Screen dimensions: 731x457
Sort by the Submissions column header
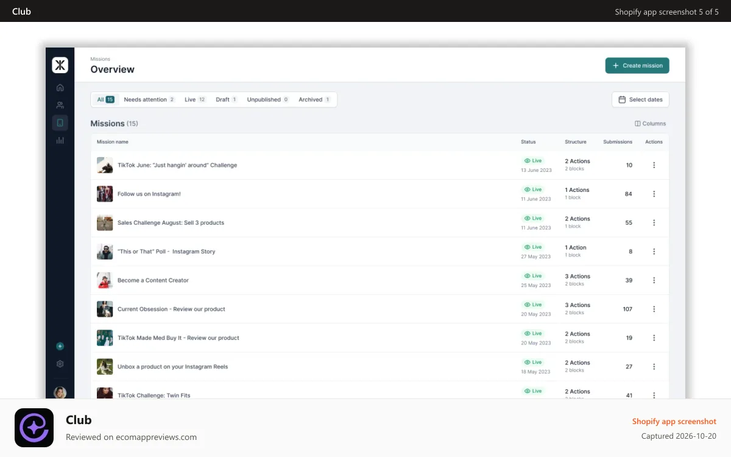point(618,142)
